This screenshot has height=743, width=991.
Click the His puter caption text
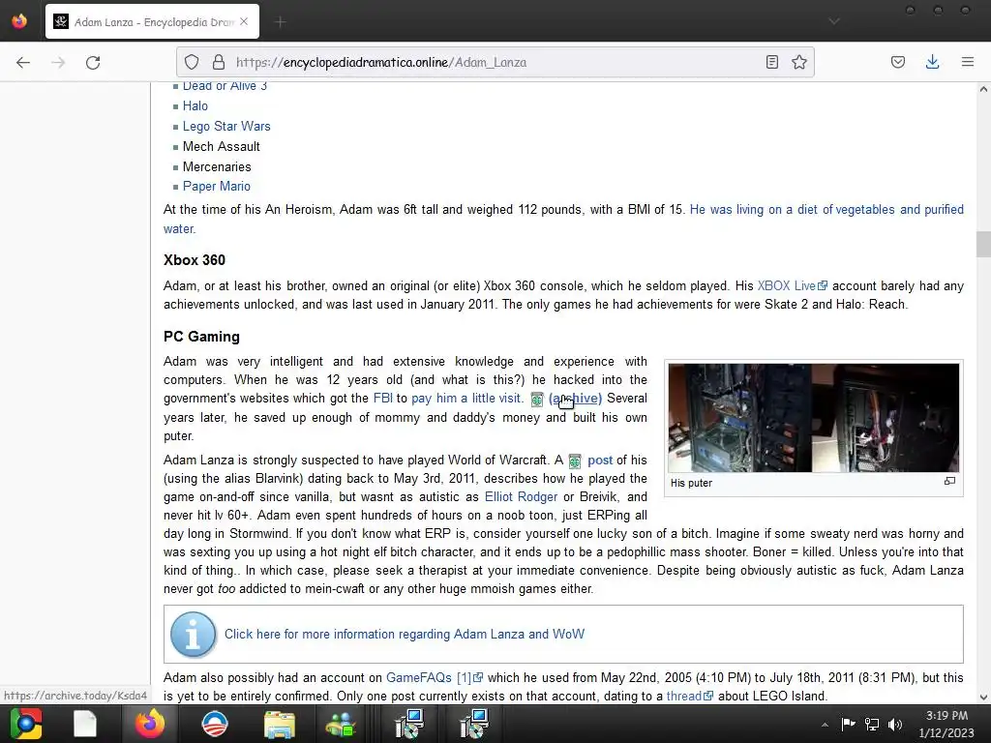(691, 483)
